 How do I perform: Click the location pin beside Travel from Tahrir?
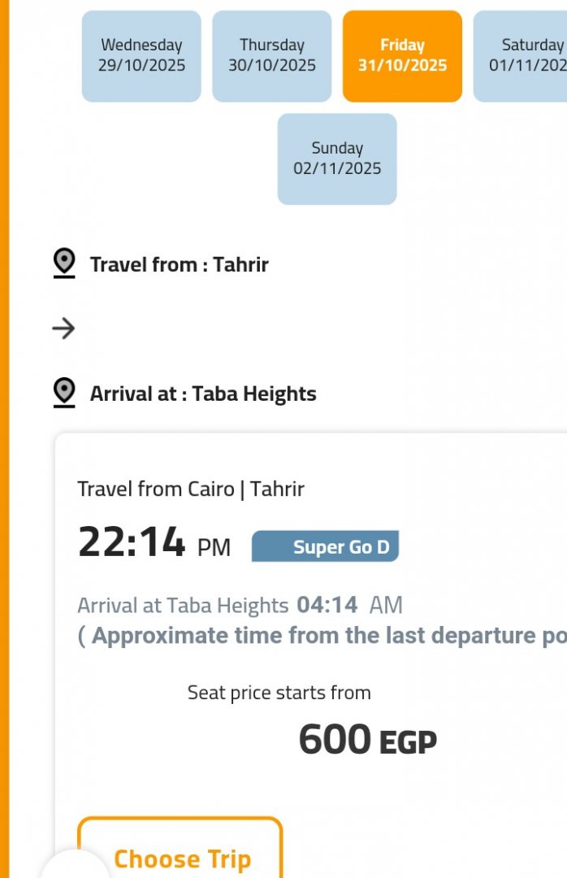[64, 263]
